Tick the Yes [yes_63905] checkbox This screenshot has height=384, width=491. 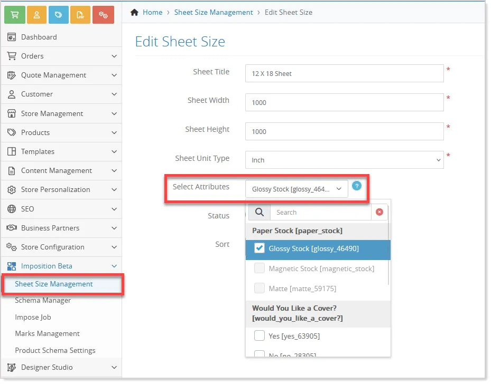tap(260, 335)
